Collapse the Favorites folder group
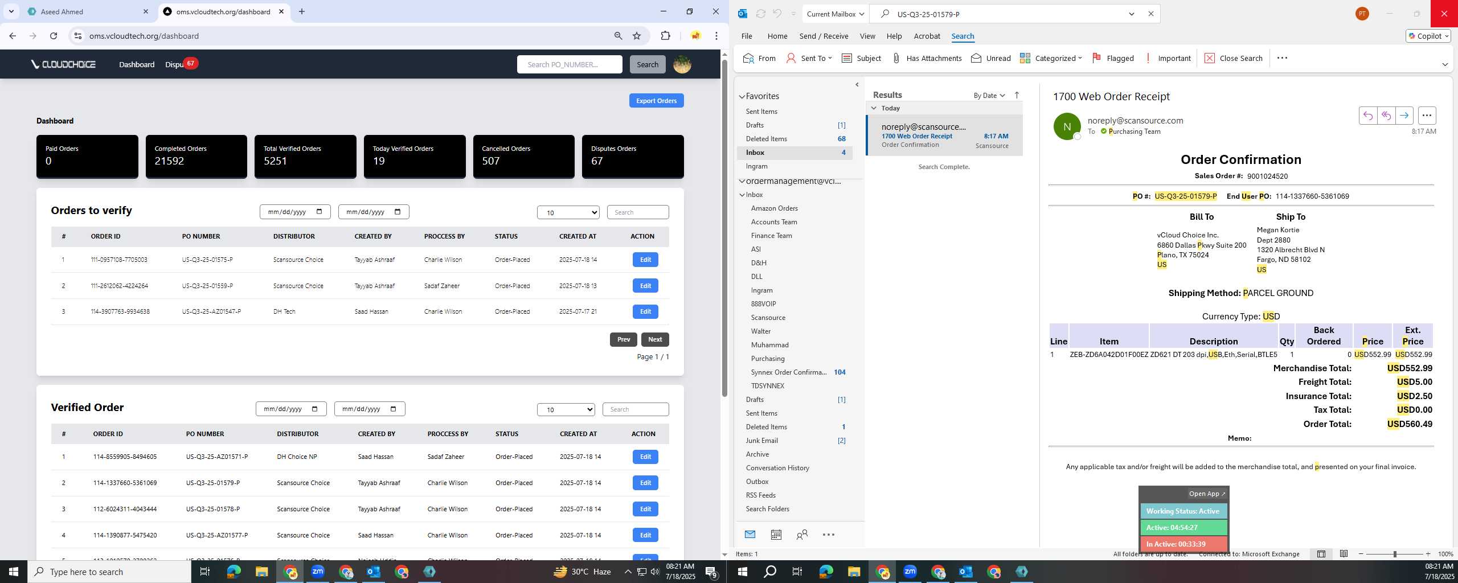 tap(742, 97)
